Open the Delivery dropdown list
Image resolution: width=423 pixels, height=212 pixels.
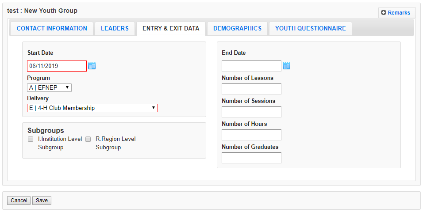click(x=92, y=108)
